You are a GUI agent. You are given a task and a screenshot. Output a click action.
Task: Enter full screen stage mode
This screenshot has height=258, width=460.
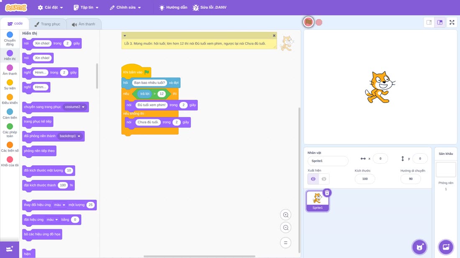452,22
